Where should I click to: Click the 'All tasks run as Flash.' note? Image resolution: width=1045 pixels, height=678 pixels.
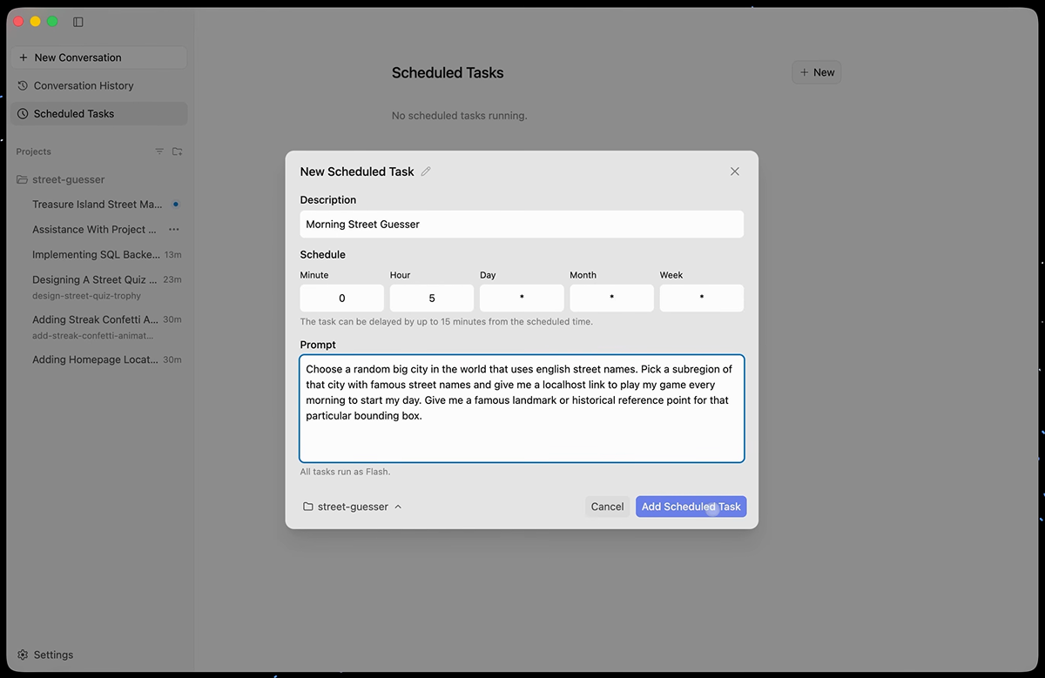pos(345,472)
